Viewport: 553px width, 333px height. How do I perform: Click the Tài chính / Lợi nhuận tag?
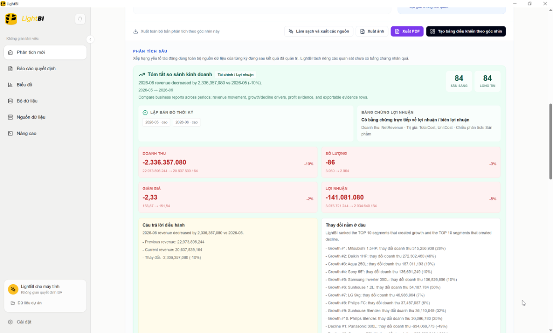(235, 75)
